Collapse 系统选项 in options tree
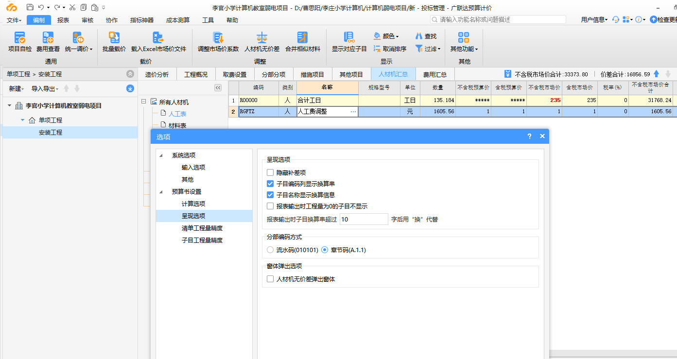 [x=161, y=155]
